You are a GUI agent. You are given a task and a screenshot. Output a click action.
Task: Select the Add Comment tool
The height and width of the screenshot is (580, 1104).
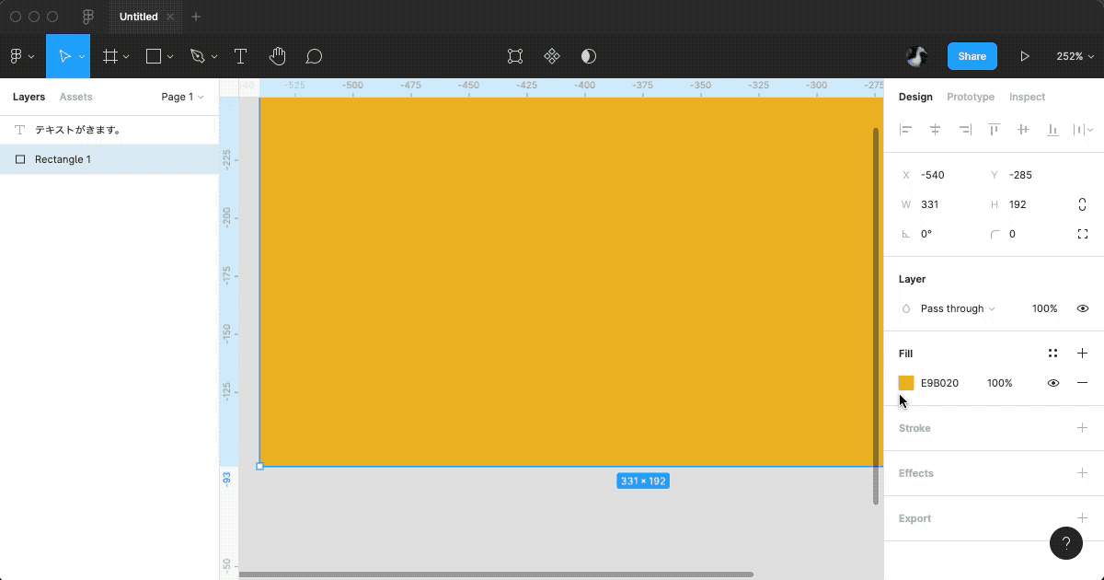[314, 56]
